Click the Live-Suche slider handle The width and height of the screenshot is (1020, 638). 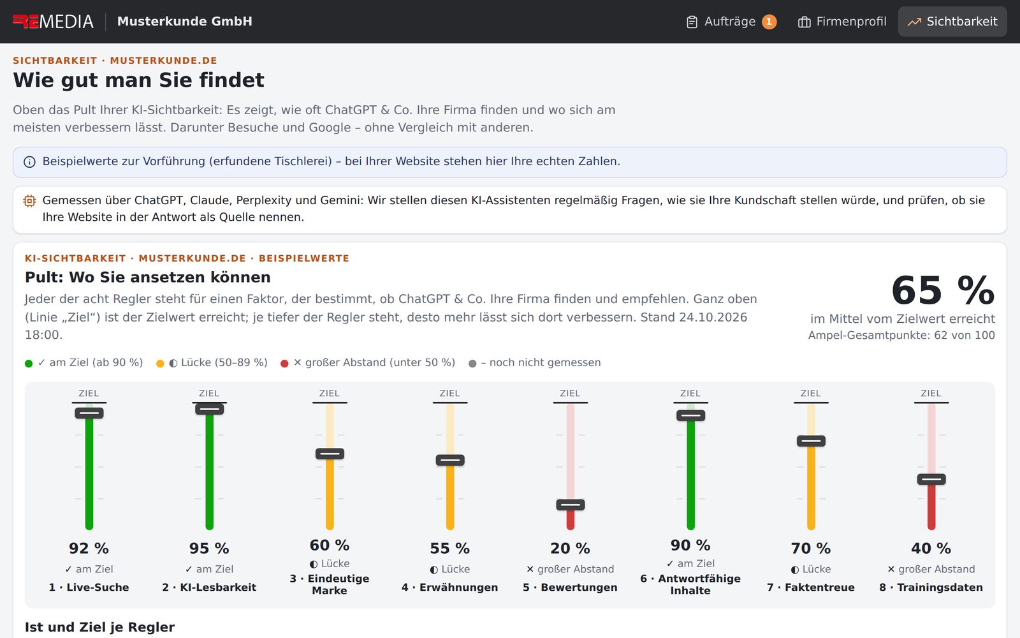click(89, 413)
